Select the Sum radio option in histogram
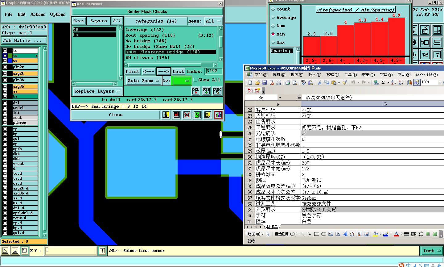Viewport: 444px width, 267px height. pos(273,26)
